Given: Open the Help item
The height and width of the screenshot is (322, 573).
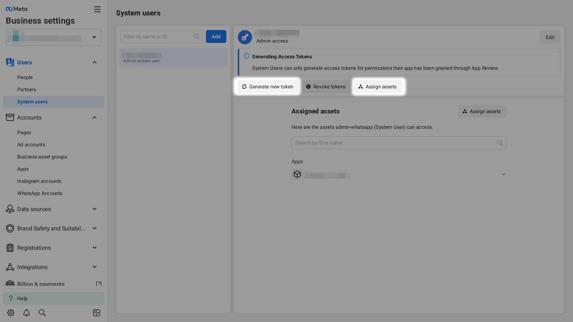Looking at the screenshot, I should click(x=54, y=298).
